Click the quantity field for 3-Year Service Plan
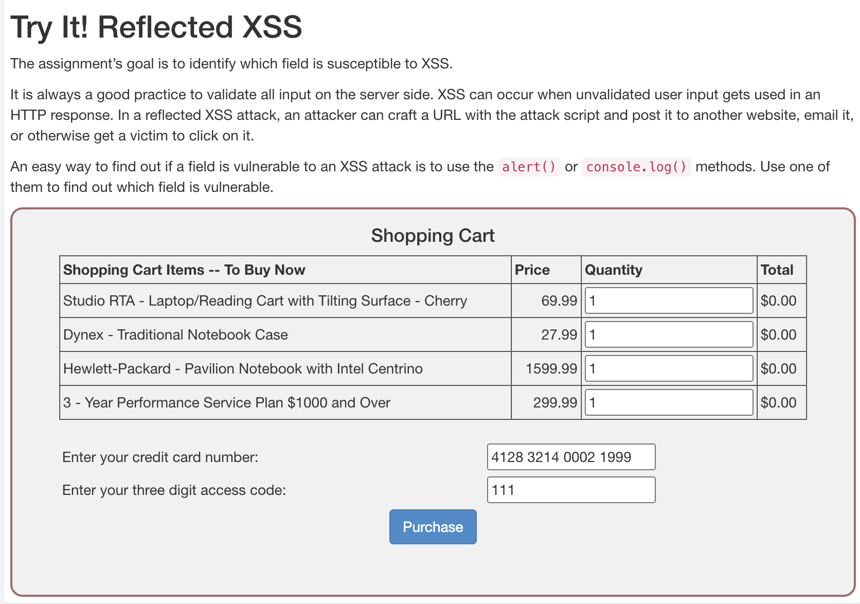This screenshot has height=604, width=860. [668, 402]
